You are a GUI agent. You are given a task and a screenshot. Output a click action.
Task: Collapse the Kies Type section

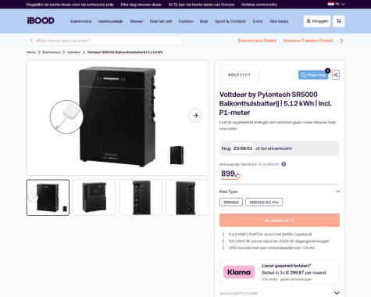click(x=337, y=191)
